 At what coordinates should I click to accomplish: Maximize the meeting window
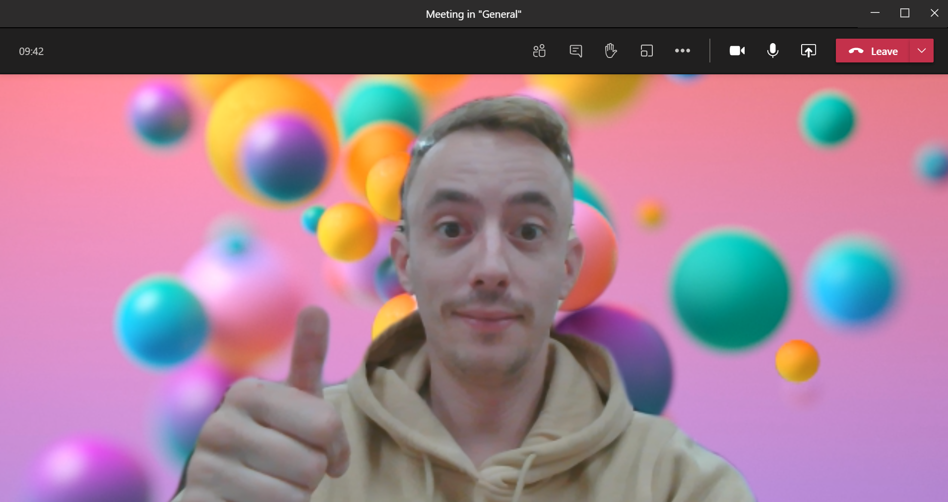(x=904, y=13)
